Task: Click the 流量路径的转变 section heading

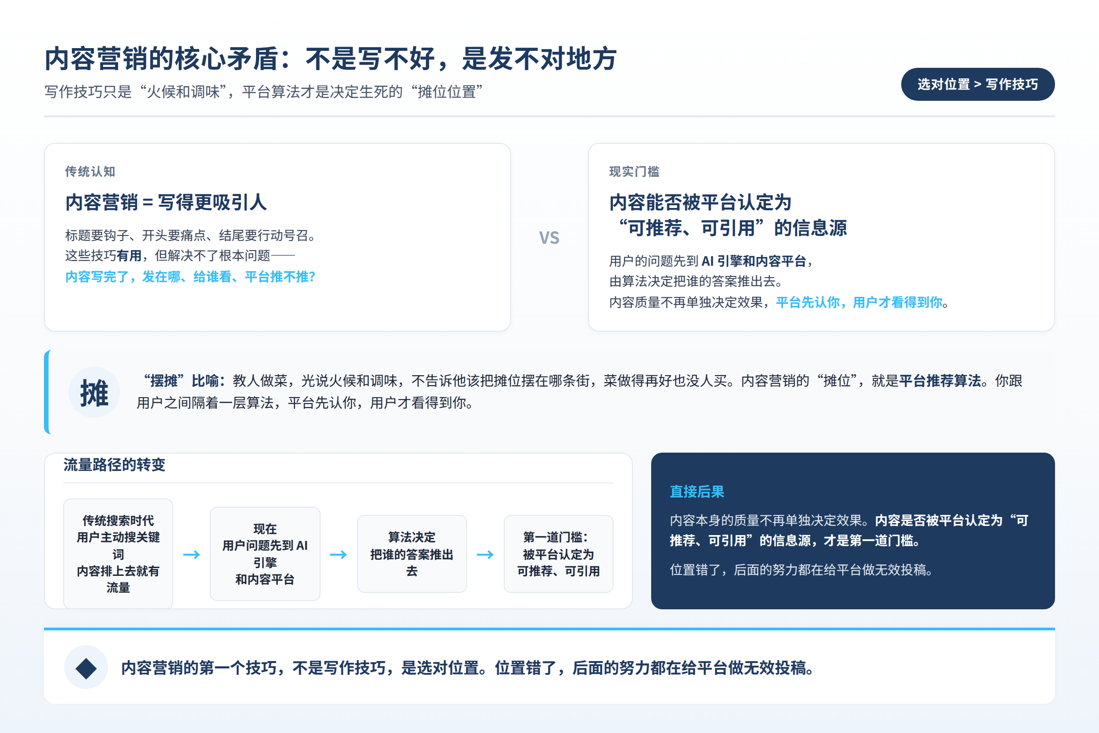Action: tap(114, 465)
